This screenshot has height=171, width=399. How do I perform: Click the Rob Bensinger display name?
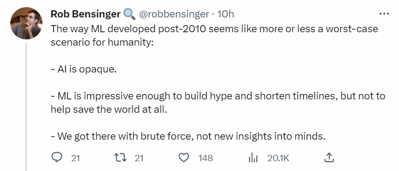86,14
